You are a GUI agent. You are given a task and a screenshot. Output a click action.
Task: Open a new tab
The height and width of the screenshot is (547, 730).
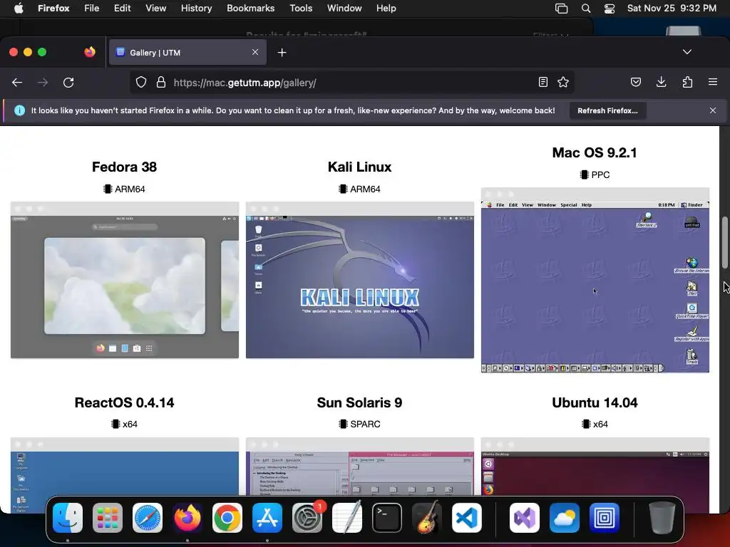pos(282,53)
